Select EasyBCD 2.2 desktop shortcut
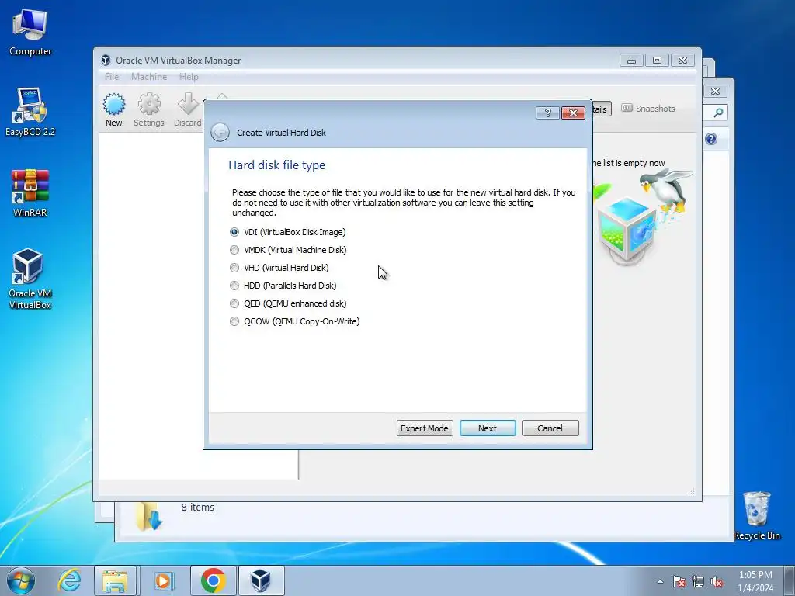This screenshot has height=596, width=795. (30, 112)
